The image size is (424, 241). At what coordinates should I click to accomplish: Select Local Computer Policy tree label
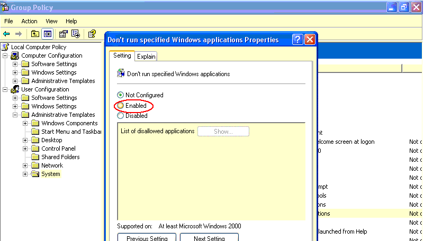point(39,47)
